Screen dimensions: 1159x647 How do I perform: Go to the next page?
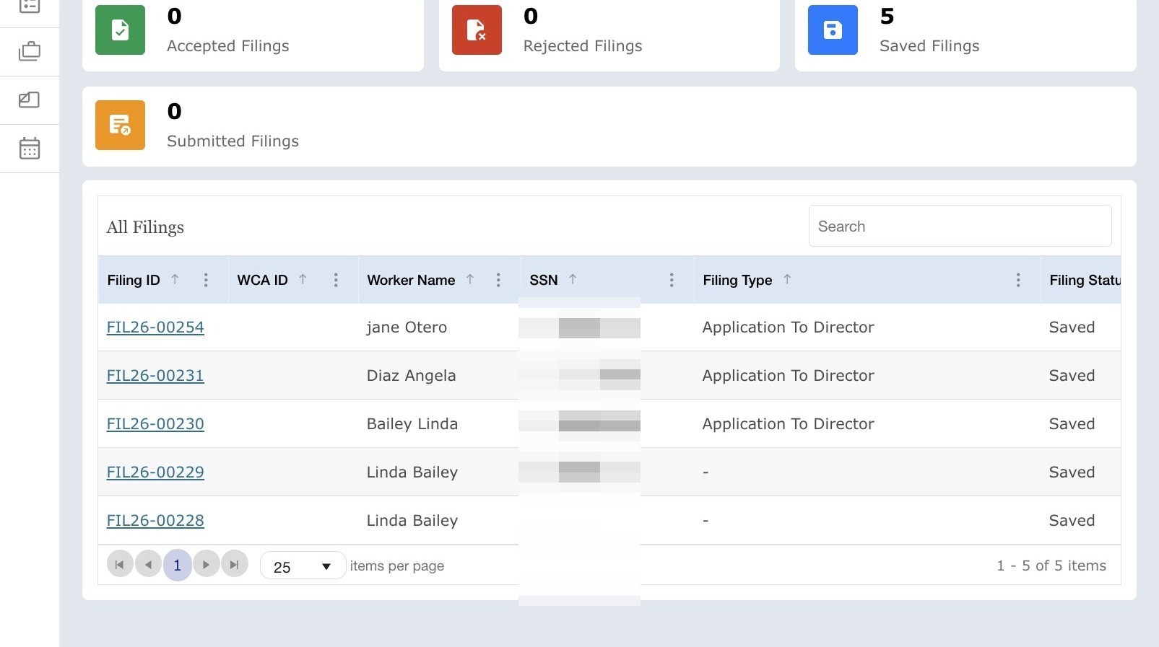(207, 565)
